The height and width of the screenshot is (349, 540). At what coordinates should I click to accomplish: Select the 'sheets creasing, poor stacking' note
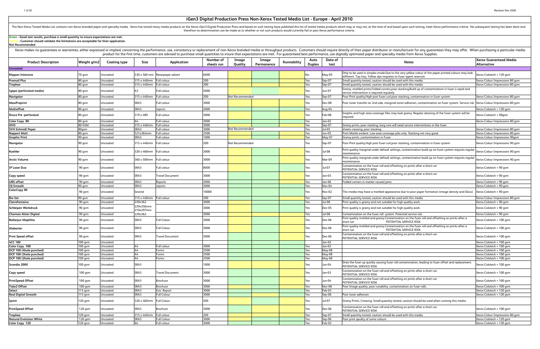pos(362,129)
